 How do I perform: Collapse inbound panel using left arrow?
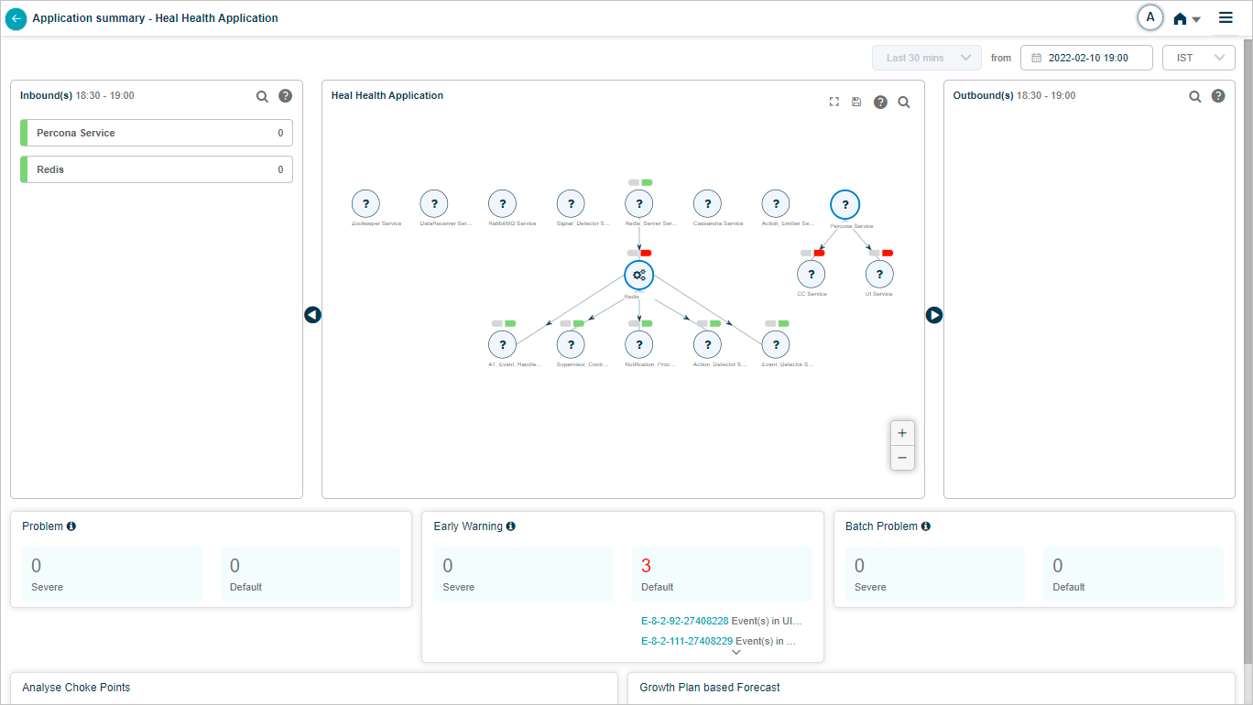click(312, 315)
